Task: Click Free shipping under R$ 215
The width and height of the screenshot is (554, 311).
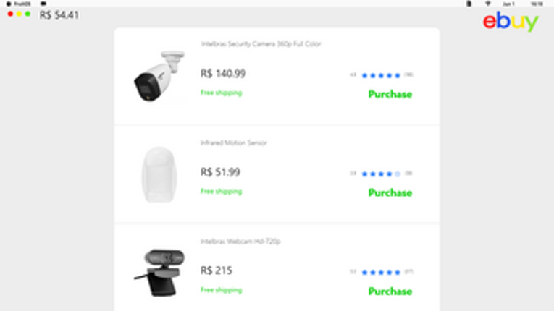Action: 221,290
